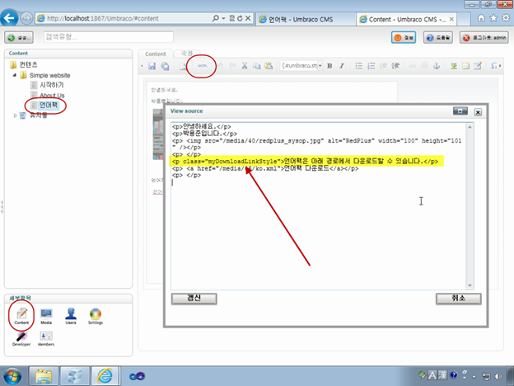514x386 pixels.
Task: Open the Developer section icon
Action: tap(21, 339)
